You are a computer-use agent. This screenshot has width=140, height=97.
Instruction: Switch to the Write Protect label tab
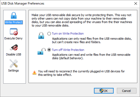[14, 22]
